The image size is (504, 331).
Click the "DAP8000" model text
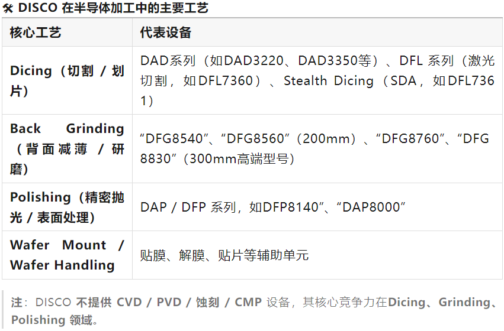[x=371, y=207]
